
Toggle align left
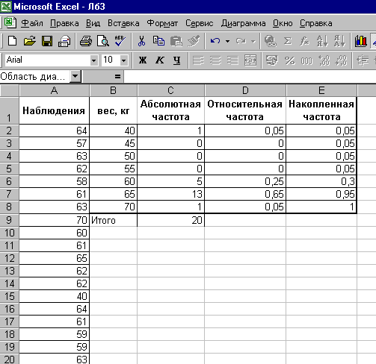(x=198, y=60)
